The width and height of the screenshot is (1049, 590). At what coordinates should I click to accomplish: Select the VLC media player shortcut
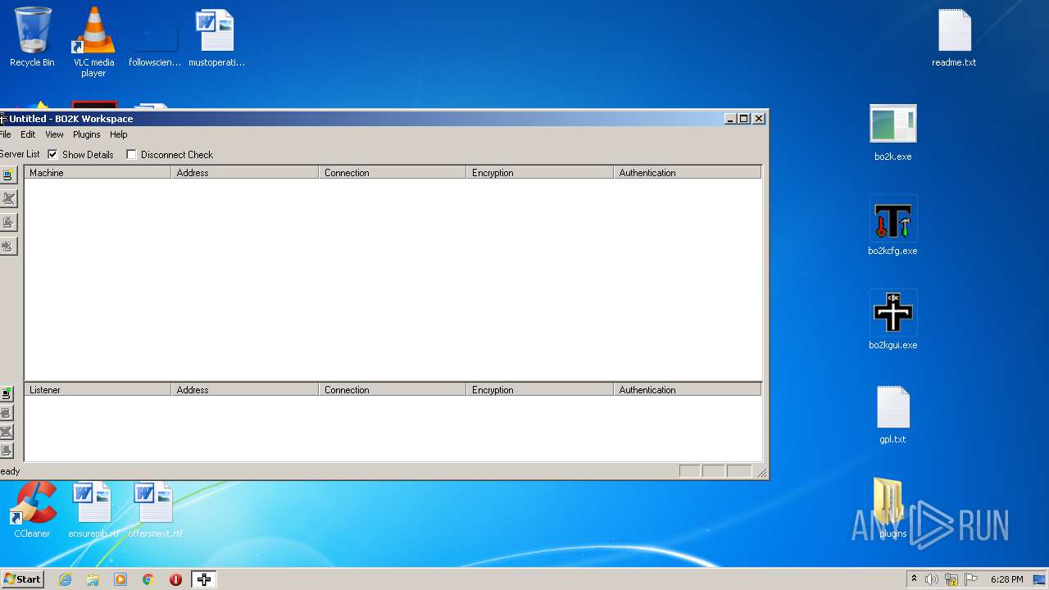tap(93, 42)
